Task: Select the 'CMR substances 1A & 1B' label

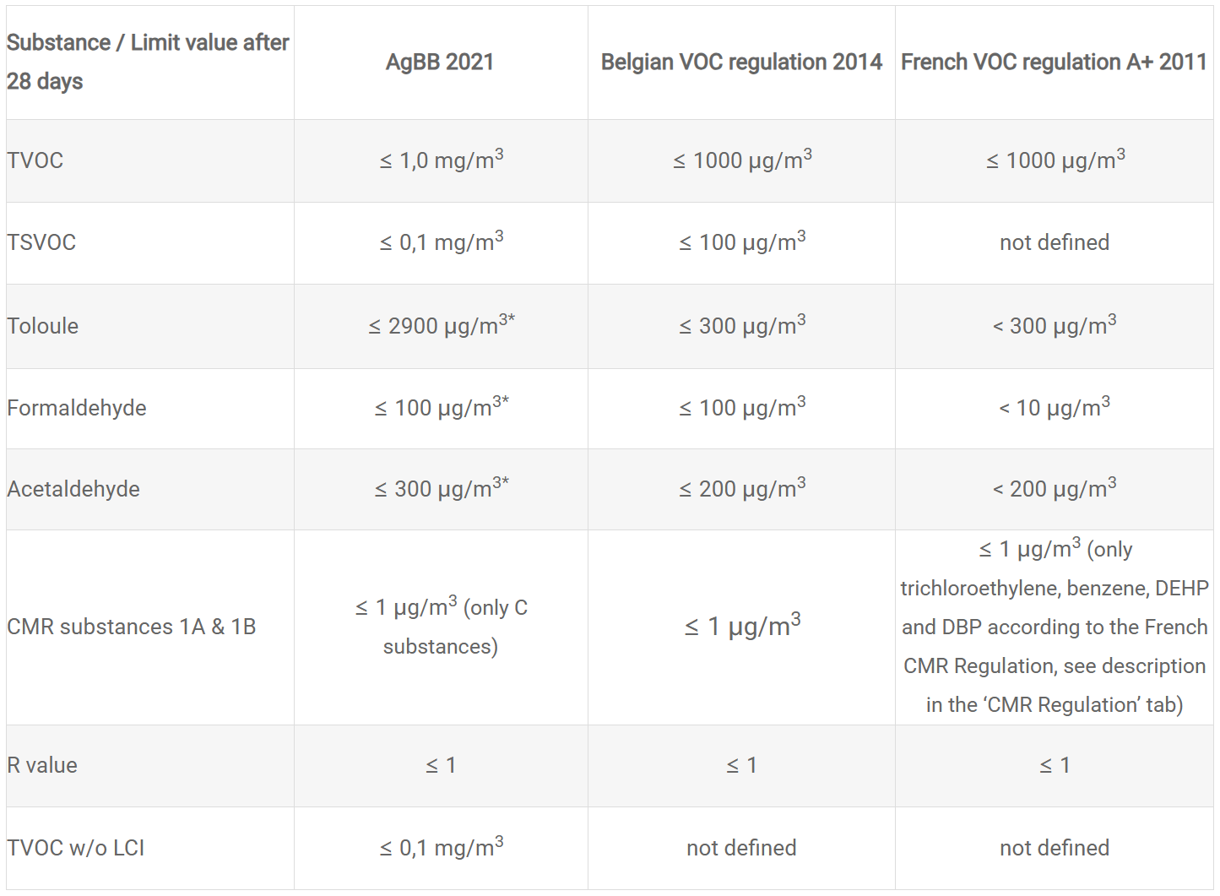Action: tap(132, 627)
